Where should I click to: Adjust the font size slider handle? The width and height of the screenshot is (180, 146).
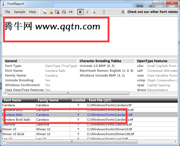tap(104, 12)
